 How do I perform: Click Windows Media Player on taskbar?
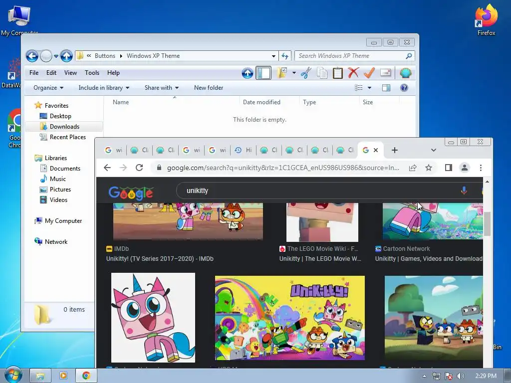click(63, 376)
